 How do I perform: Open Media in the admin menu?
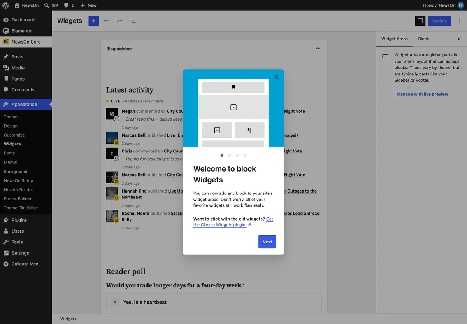[26, 68]
